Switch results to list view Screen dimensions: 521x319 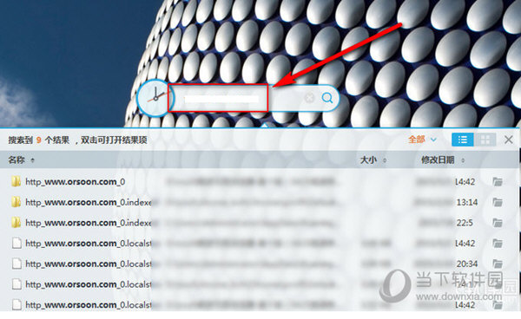[x=463, y=140]
